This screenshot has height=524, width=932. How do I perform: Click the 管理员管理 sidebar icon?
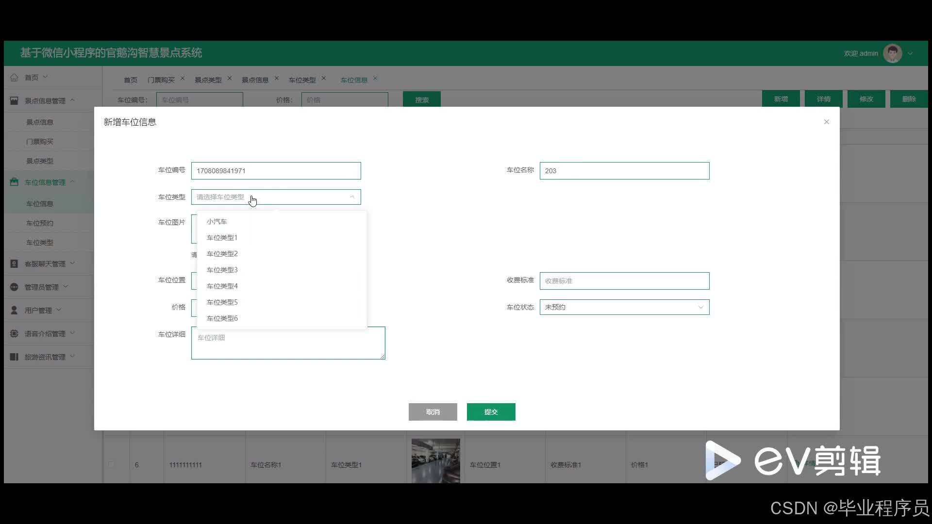pos(14,287)
